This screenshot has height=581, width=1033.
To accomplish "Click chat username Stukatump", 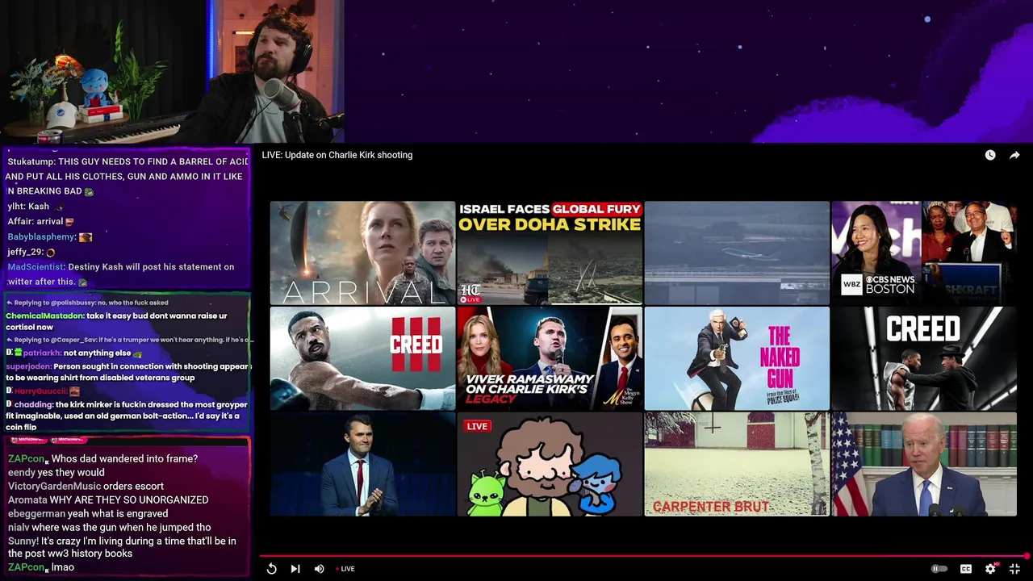I will tap(30, 161).
